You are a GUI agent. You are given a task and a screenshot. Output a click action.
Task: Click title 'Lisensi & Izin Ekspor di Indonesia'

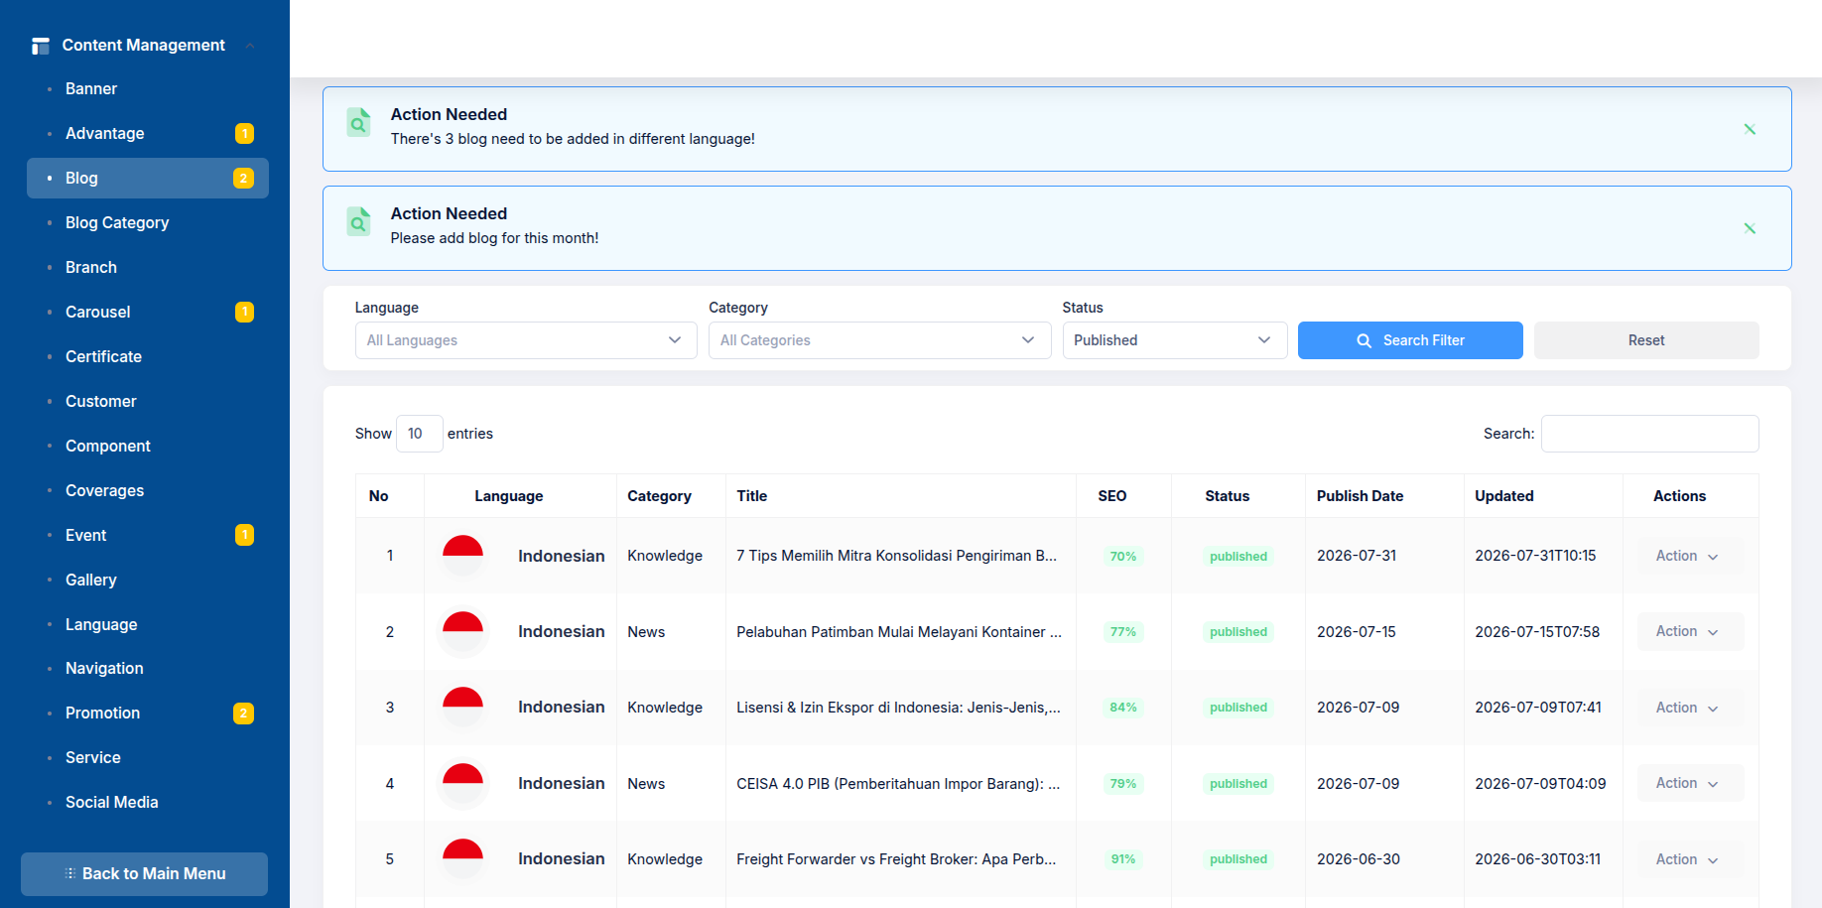[x=898, y=708]
